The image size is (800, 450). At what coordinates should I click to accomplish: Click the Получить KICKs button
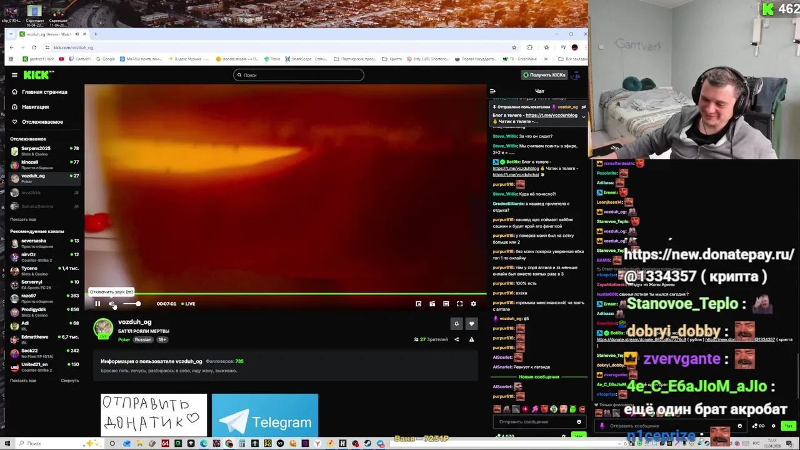click(544, 75)
